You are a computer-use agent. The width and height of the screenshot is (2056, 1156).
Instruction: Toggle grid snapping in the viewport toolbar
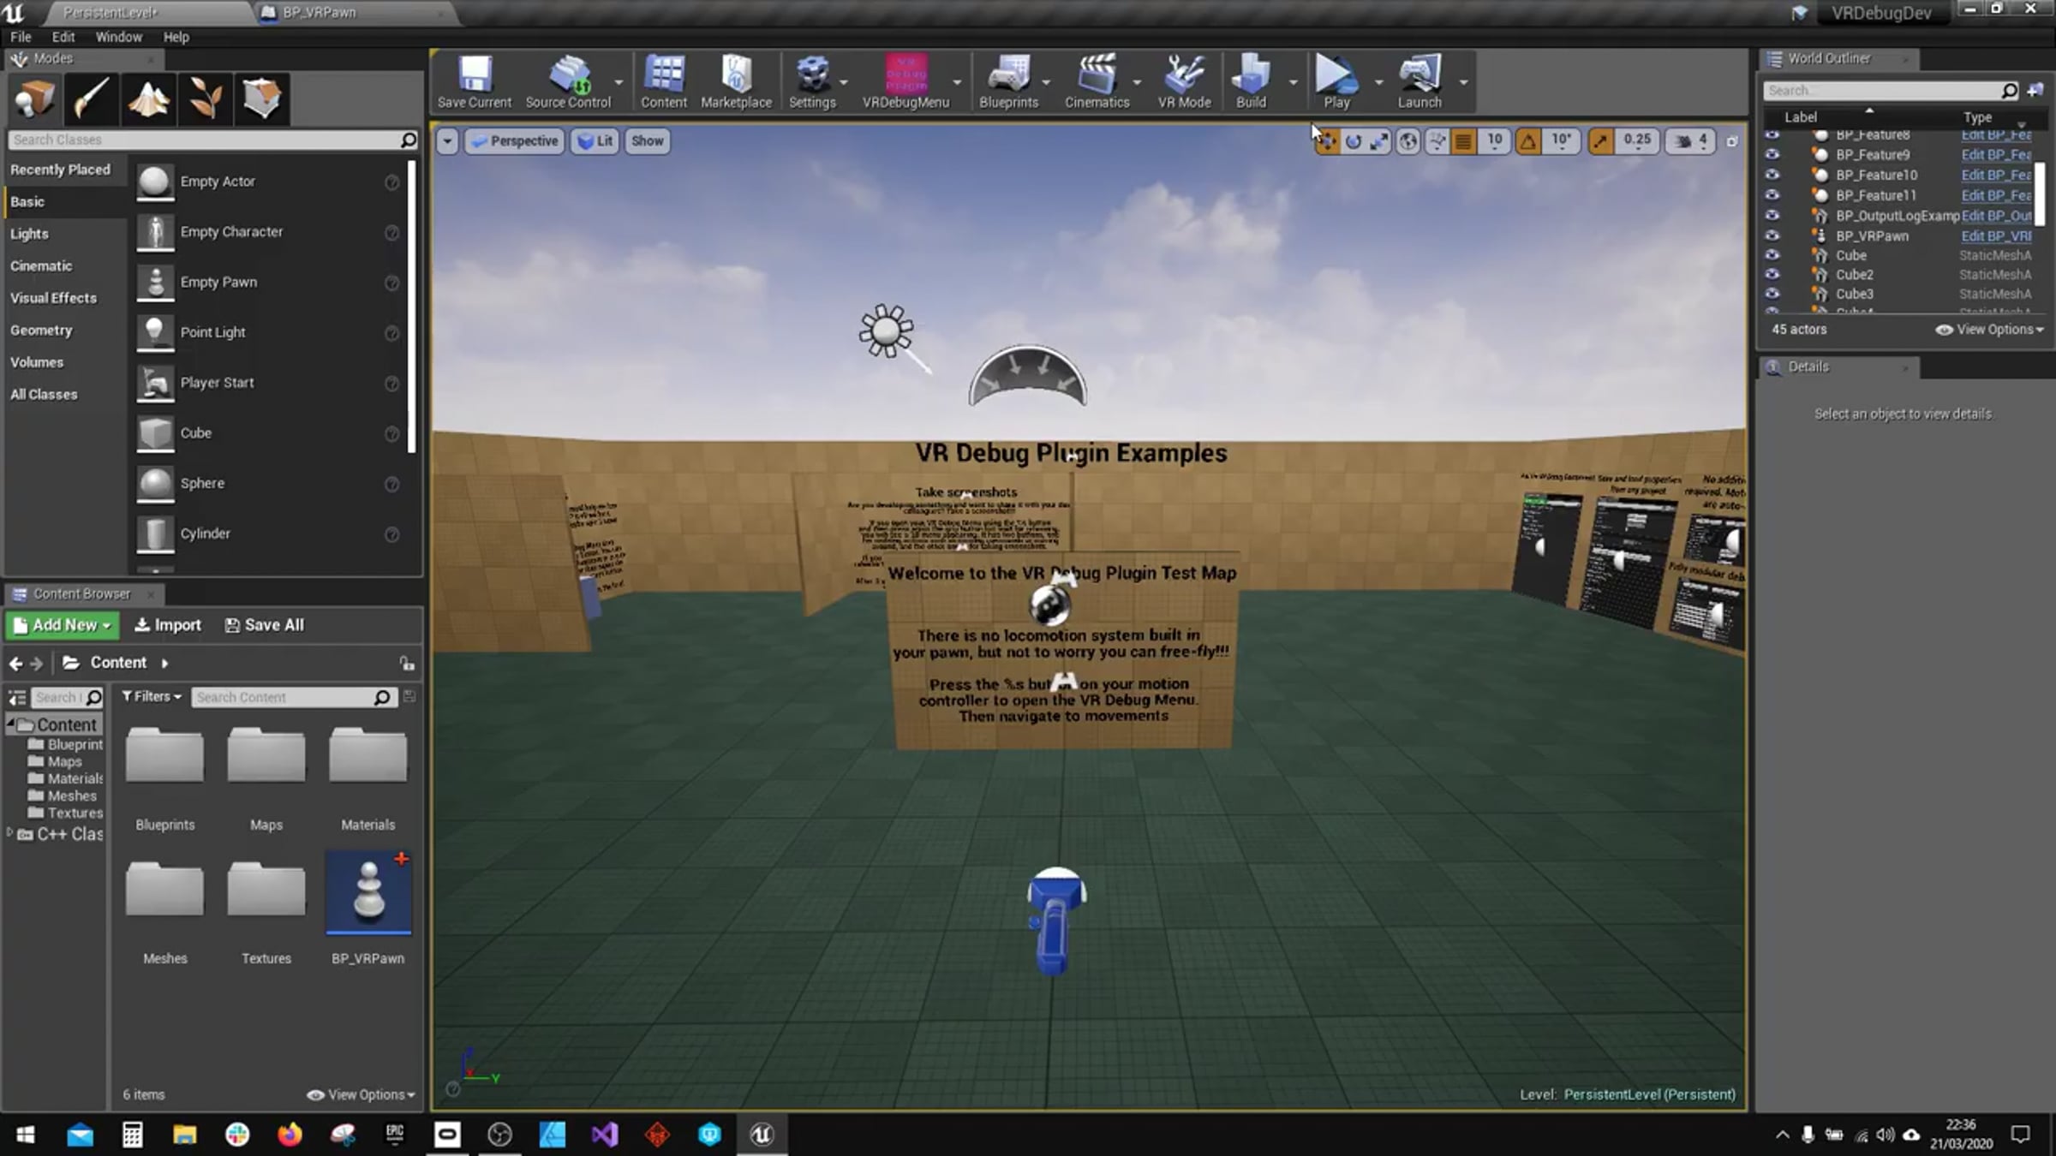point(1463,141)
